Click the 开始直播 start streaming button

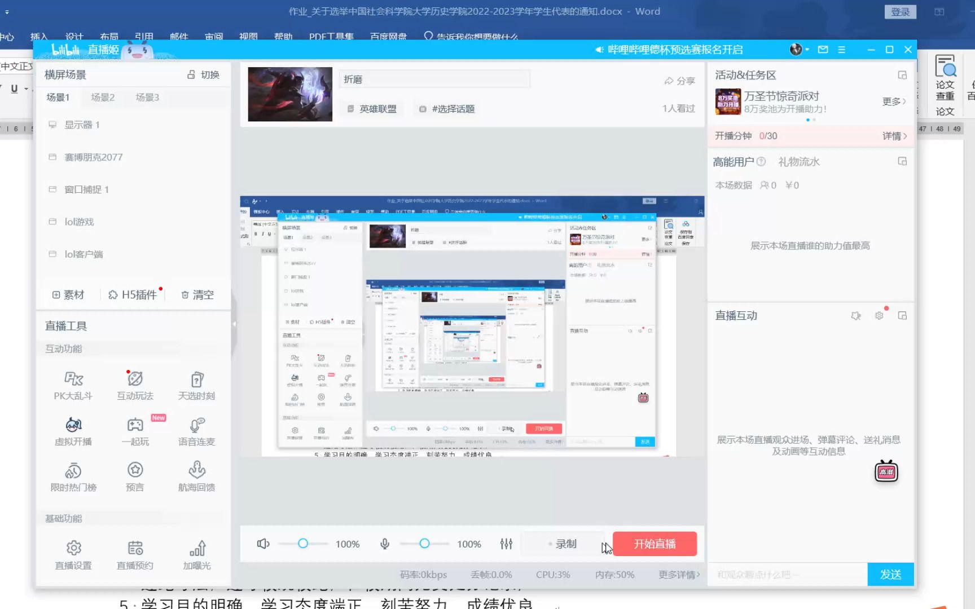click(x=655, y=544)
